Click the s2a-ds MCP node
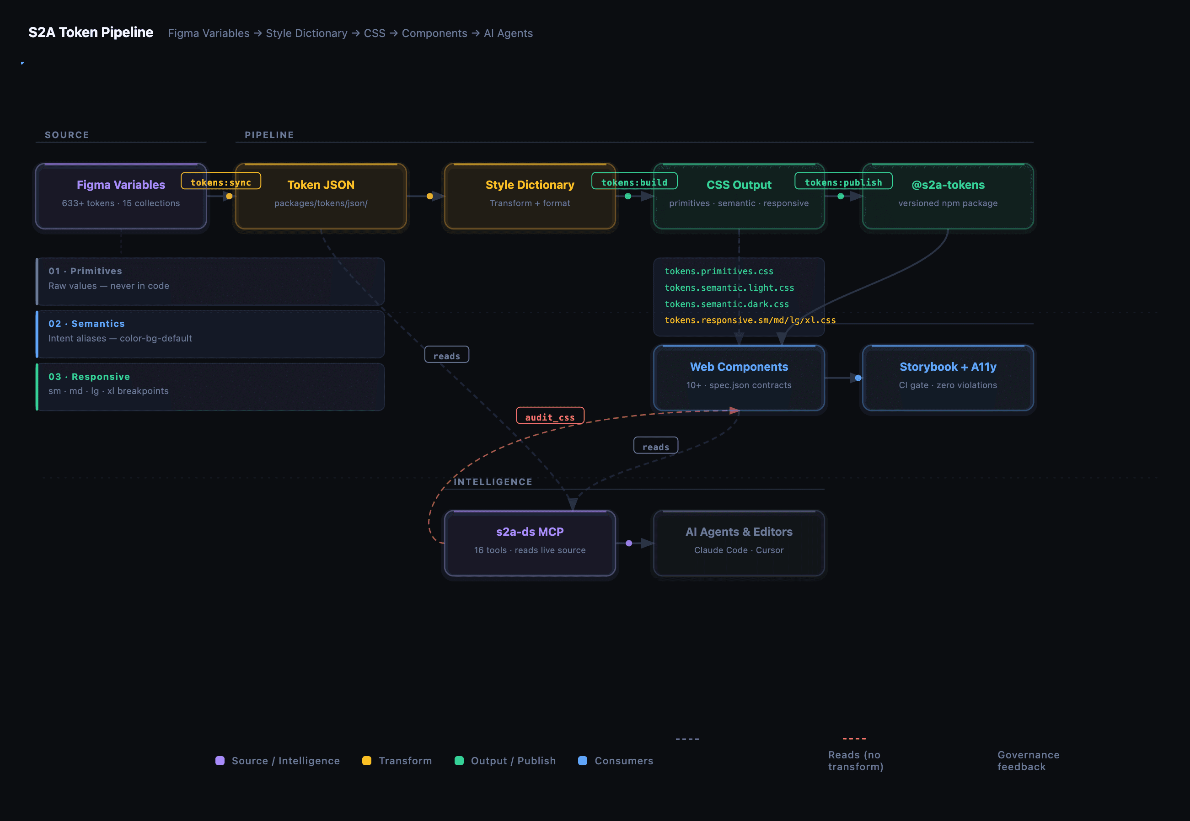This screenshot has width=1190, height=821. point(530,543)
